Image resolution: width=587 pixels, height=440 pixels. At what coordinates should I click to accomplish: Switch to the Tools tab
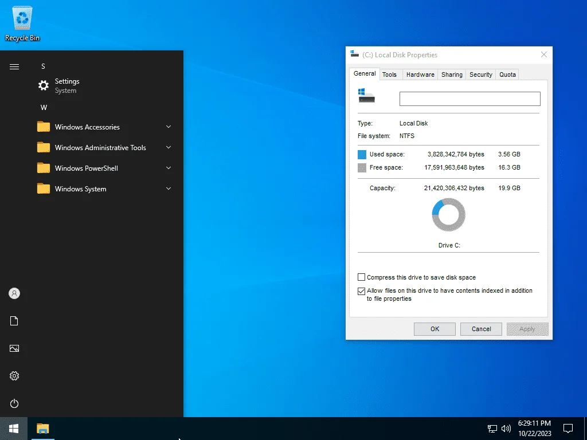pos(389,74)
